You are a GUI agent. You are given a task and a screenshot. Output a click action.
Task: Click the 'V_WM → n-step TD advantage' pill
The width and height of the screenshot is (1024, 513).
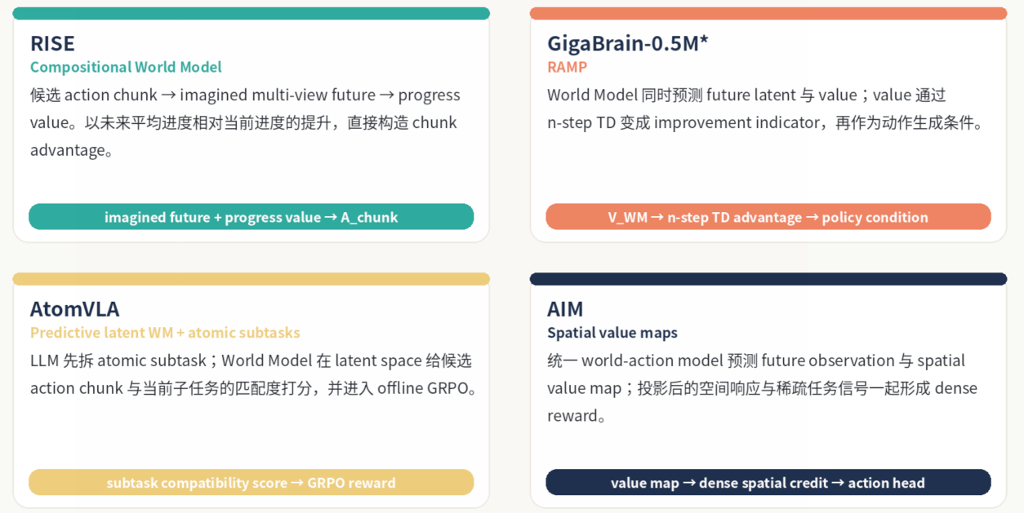tap(768, 217)
